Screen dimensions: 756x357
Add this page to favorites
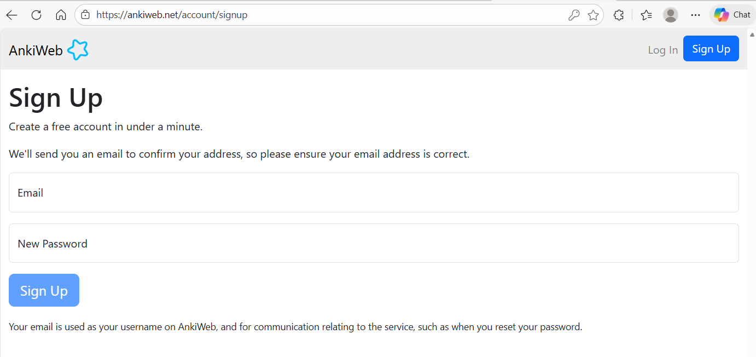click(593, 15)
